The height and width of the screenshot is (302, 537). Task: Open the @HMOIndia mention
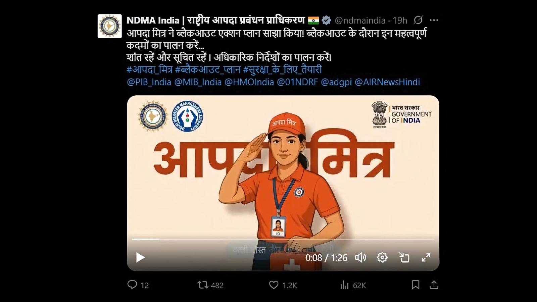[x=249, y=82]
